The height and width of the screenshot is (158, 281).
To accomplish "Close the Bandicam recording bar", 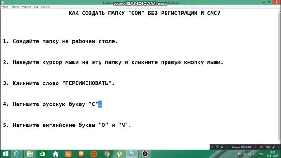I will (x=279, y=147).
